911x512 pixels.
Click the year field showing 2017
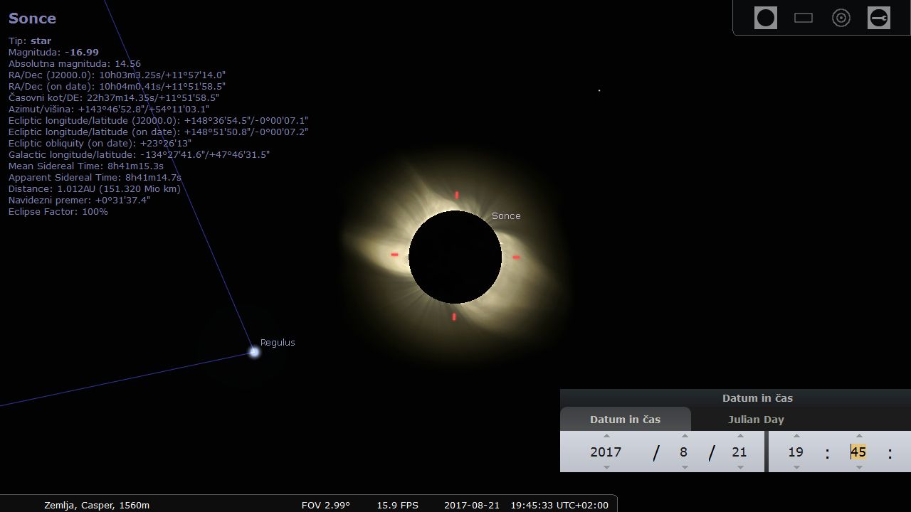606,452
